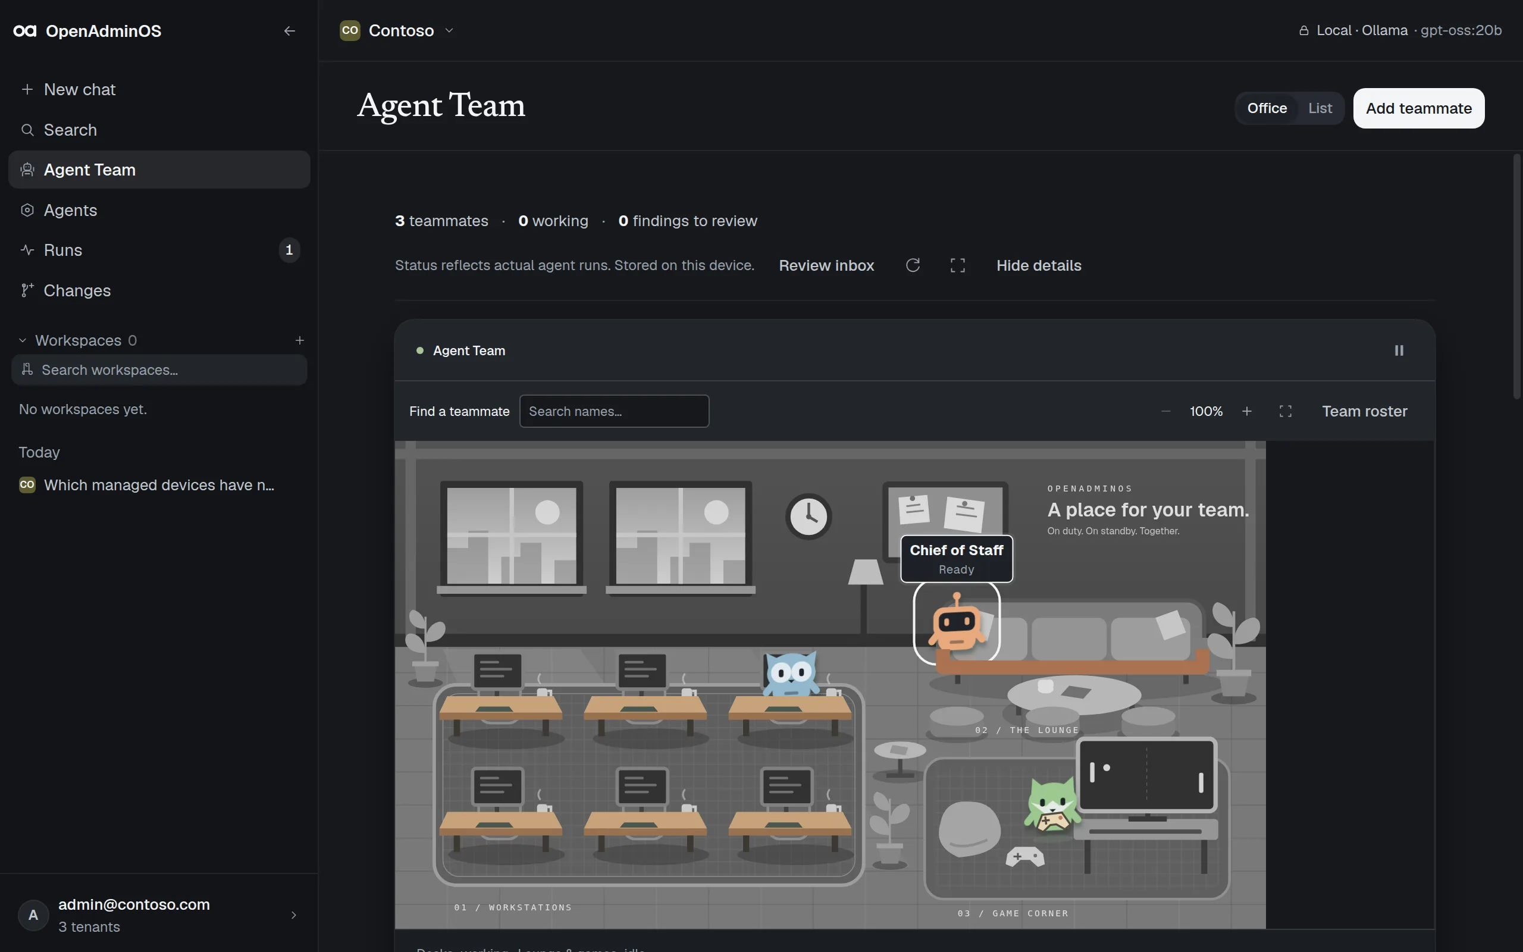Open the Review inbox
1523x952 pixels.
(826, 266)
